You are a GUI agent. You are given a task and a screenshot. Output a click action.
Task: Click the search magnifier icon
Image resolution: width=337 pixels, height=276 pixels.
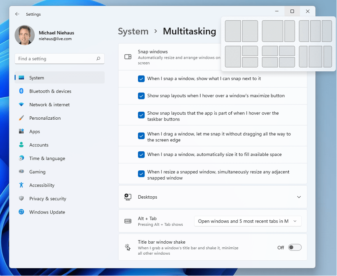point(98,59)
